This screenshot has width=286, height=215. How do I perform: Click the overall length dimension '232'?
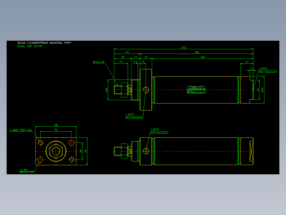pyautogui.click(x=184, y=47)
